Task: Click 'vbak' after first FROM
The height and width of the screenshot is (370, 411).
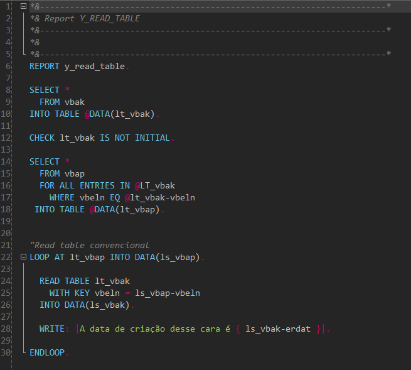Action: click(75, 102)
